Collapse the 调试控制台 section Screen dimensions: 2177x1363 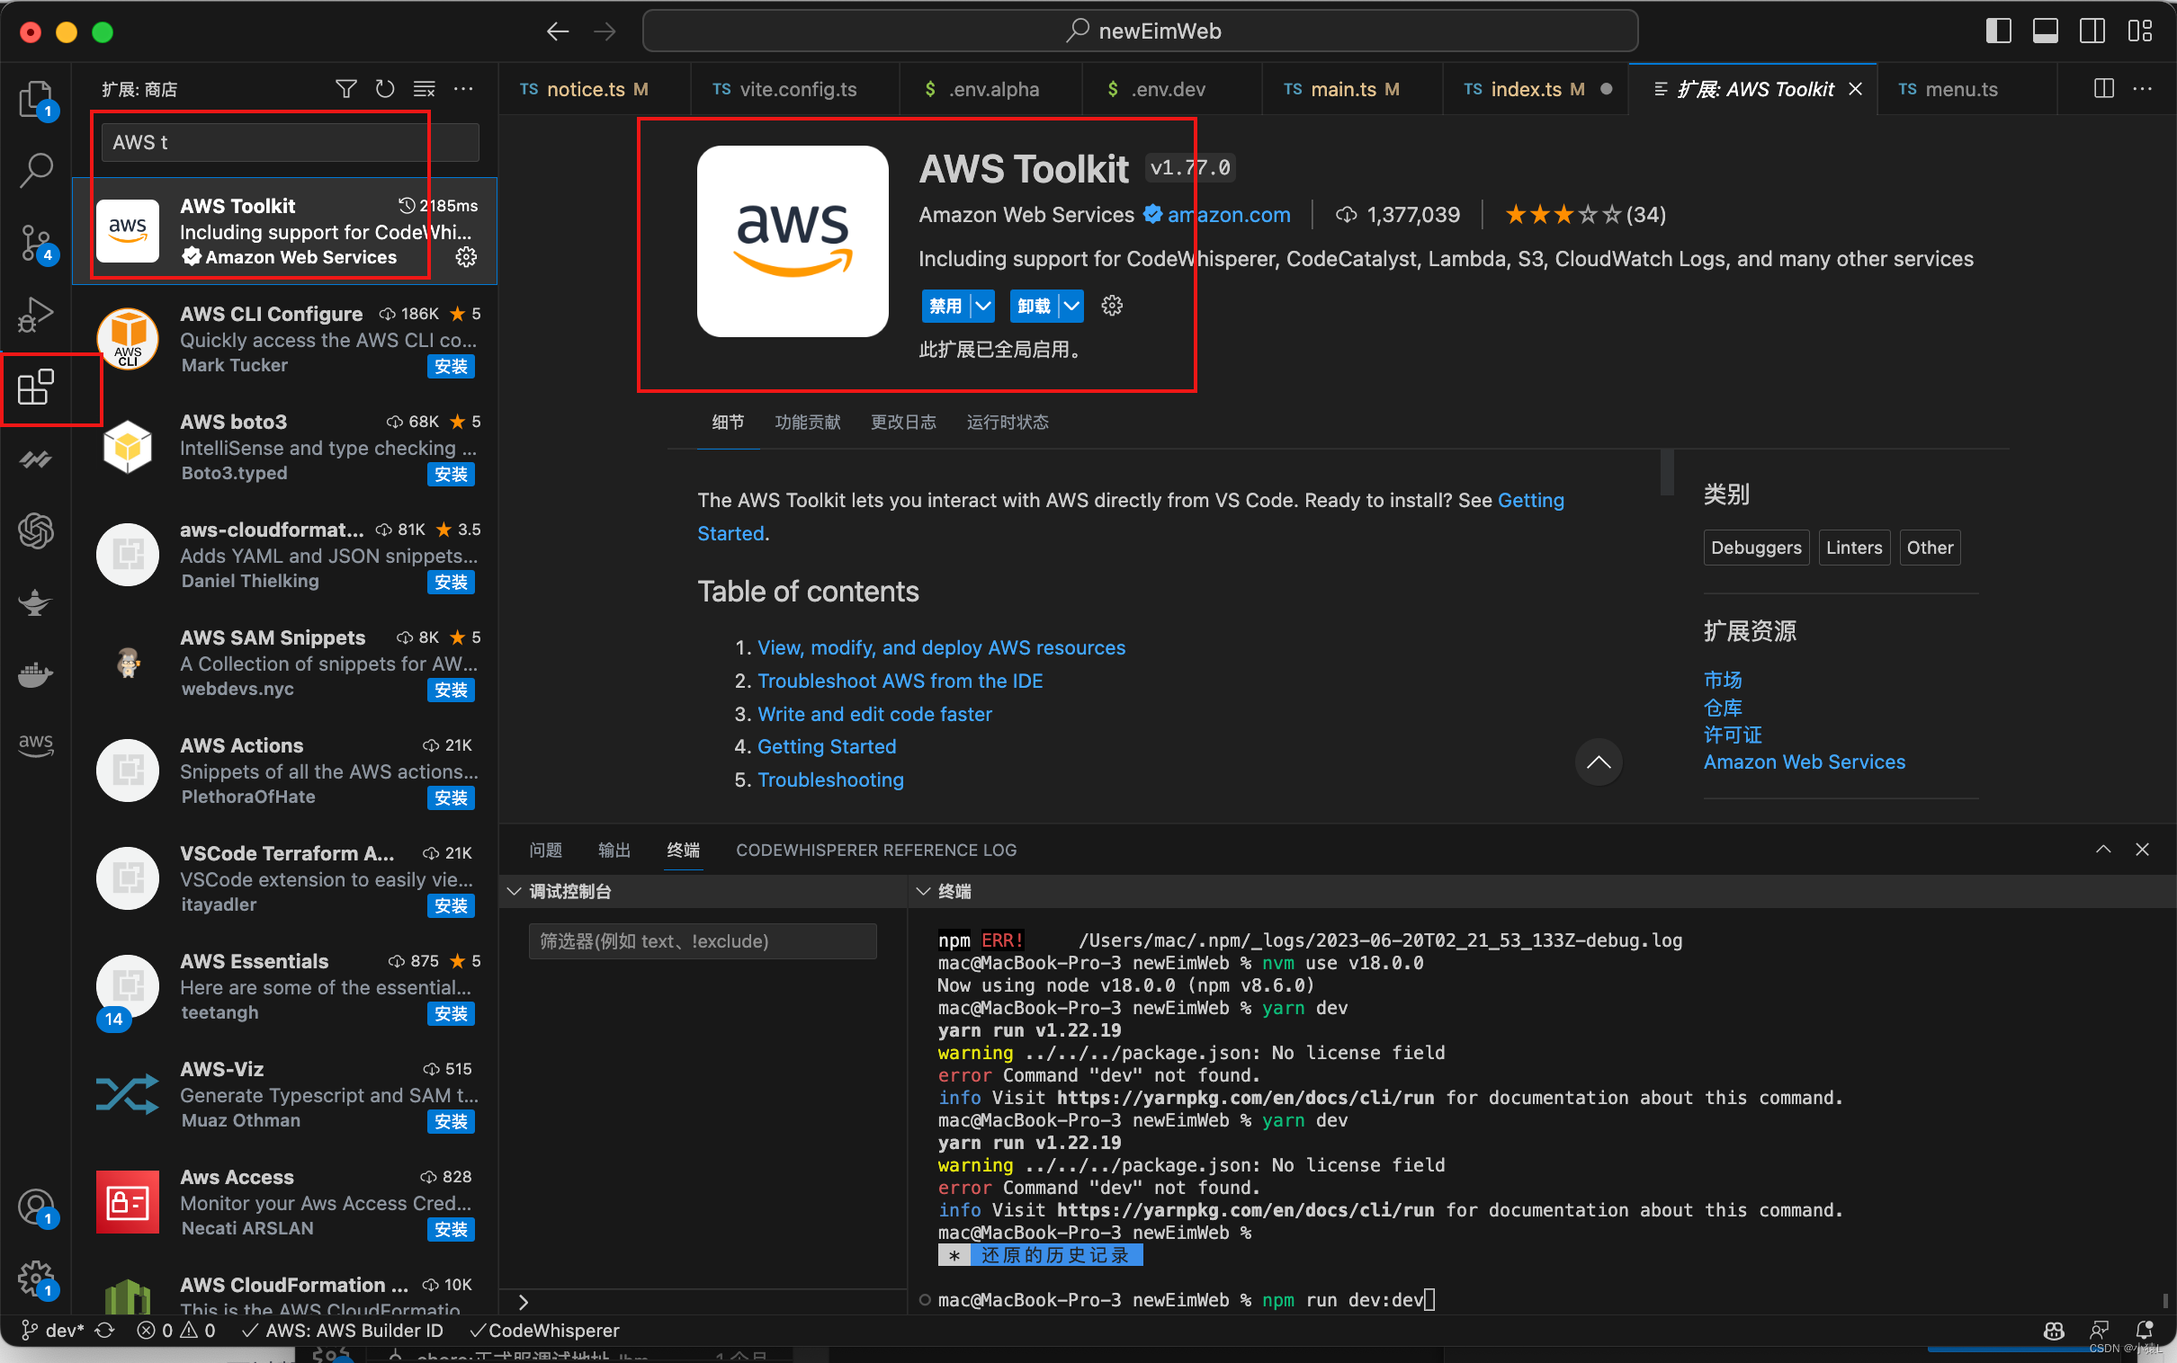point(513,891)
